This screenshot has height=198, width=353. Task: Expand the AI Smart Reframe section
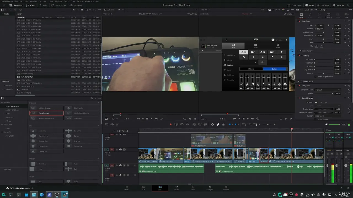tap(298, 51)
